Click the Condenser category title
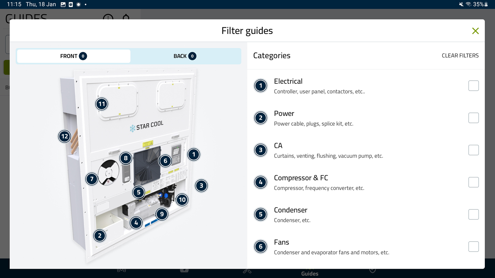 coord(291,210)
